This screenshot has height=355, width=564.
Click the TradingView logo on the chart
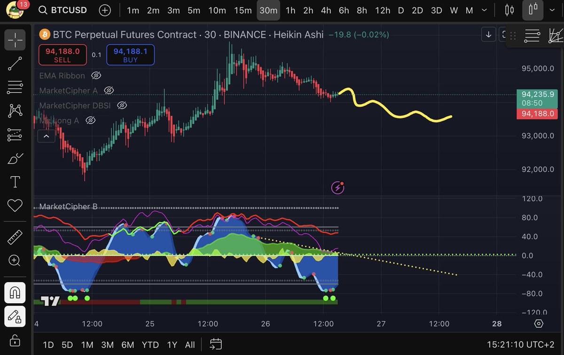click(50, 301)
